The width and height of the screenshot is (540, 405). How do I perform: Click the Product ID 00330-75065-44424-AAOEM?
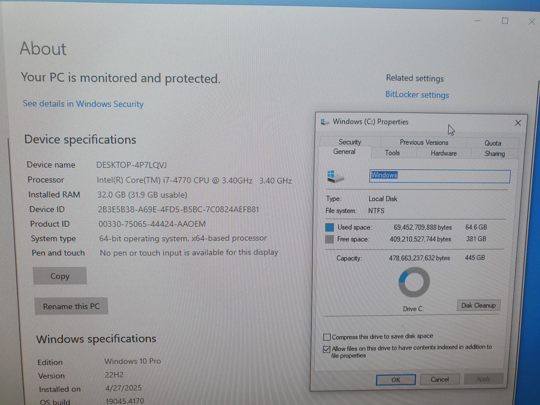pyautogui.click(x=152, y=224)
